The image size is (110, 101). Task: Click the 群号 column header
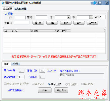21,31
